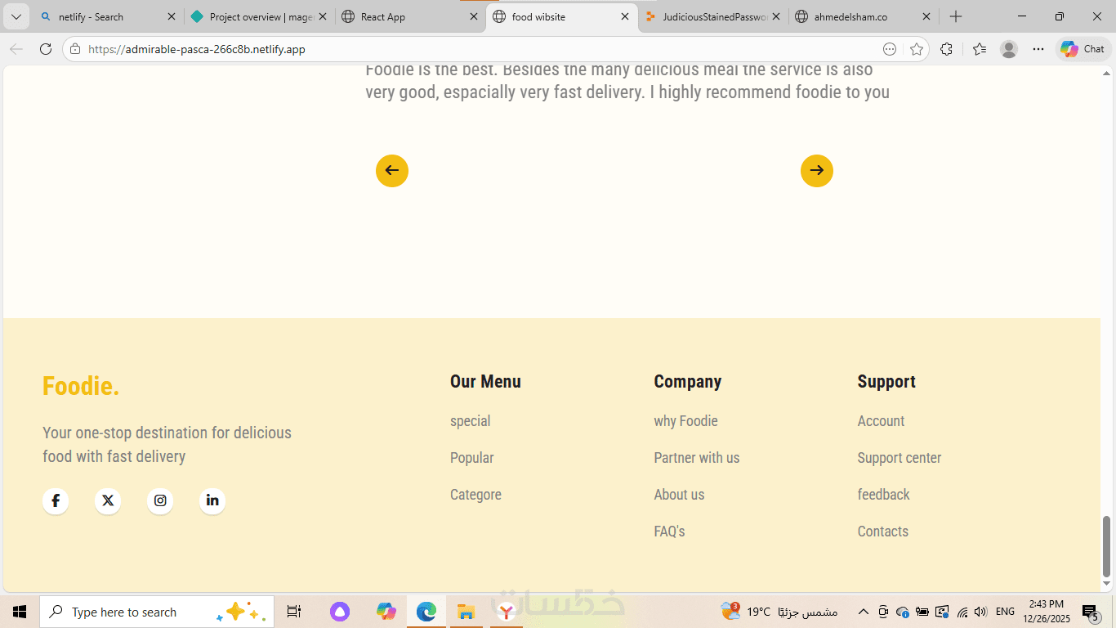
Task: Open the Support center link
Action: point(899,458)
